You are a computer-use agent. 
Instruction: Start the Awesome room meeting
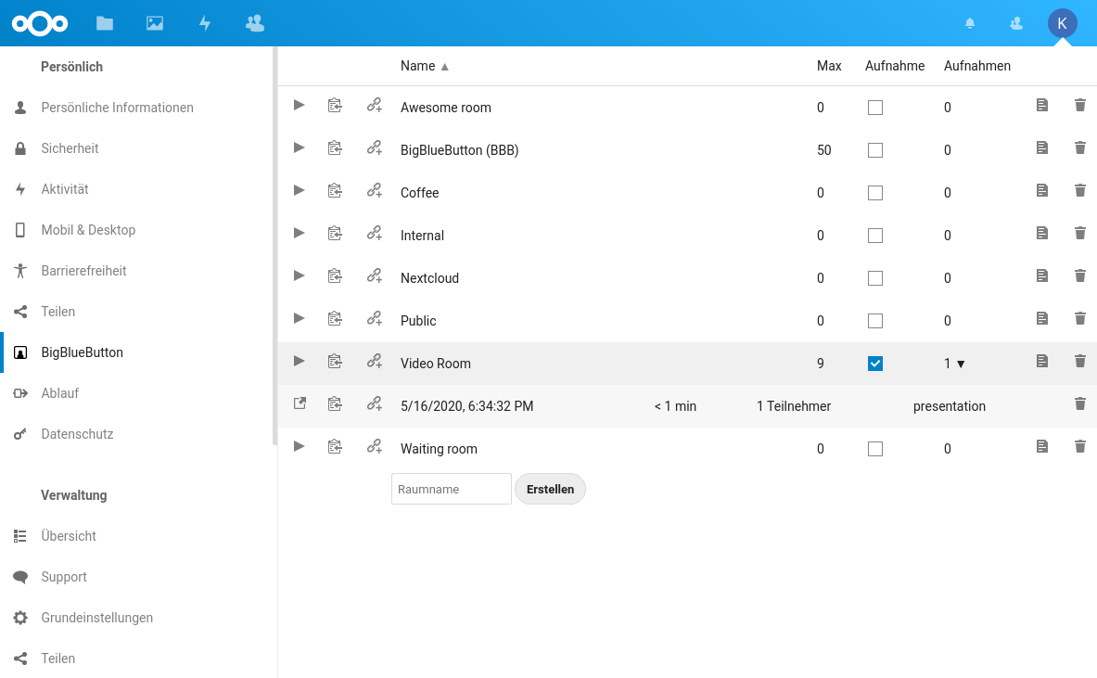tap(299, 105)
